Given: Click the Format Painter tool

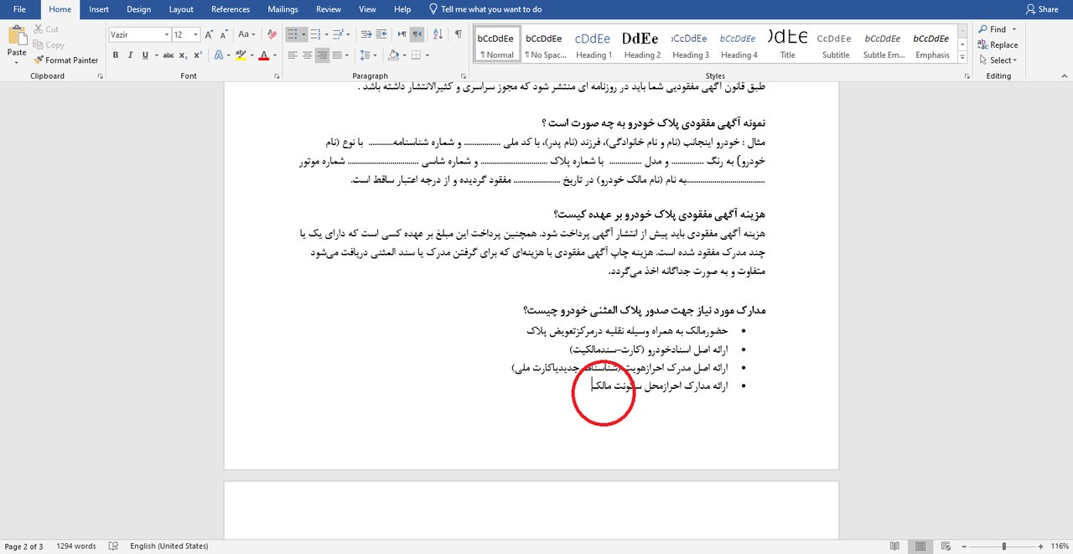Looking at the screenshot, I should (66, 60).
